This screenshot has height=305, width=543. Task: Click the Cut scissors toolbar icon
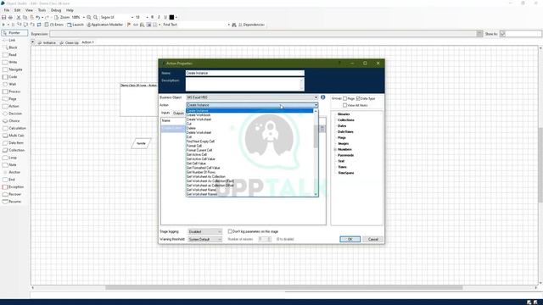[x=19, y=17]
